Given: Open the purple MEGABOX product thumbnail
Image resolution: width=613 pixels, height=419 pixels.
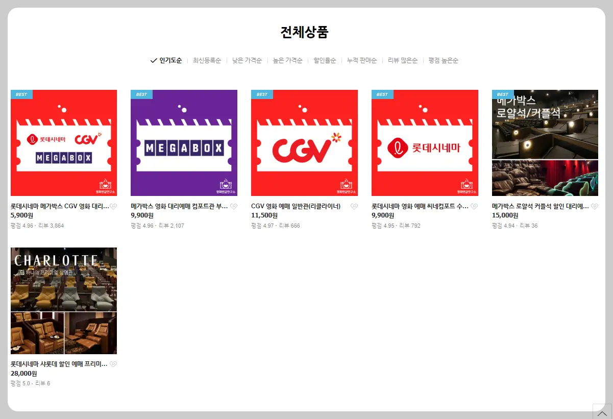Looking at the screenshot, I should (x=184, y=143).
